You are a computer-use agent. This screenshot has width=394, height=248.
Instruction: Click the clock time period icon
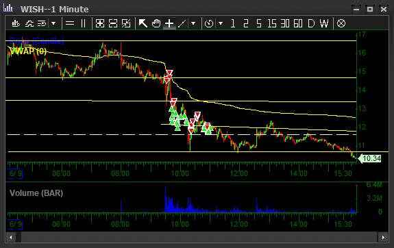click(209, 23)
